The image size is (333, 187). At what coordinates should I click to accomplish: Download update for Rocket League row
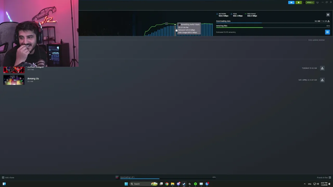(x=322, y=68)
